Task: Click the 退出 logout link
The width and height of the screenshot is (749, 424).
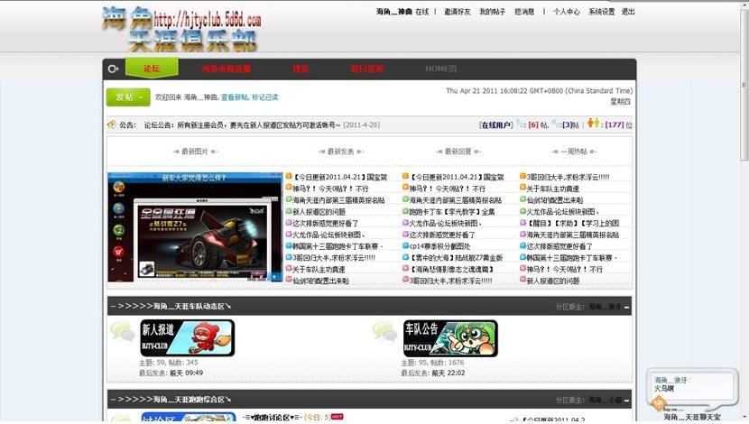Action: click(628, 12)
